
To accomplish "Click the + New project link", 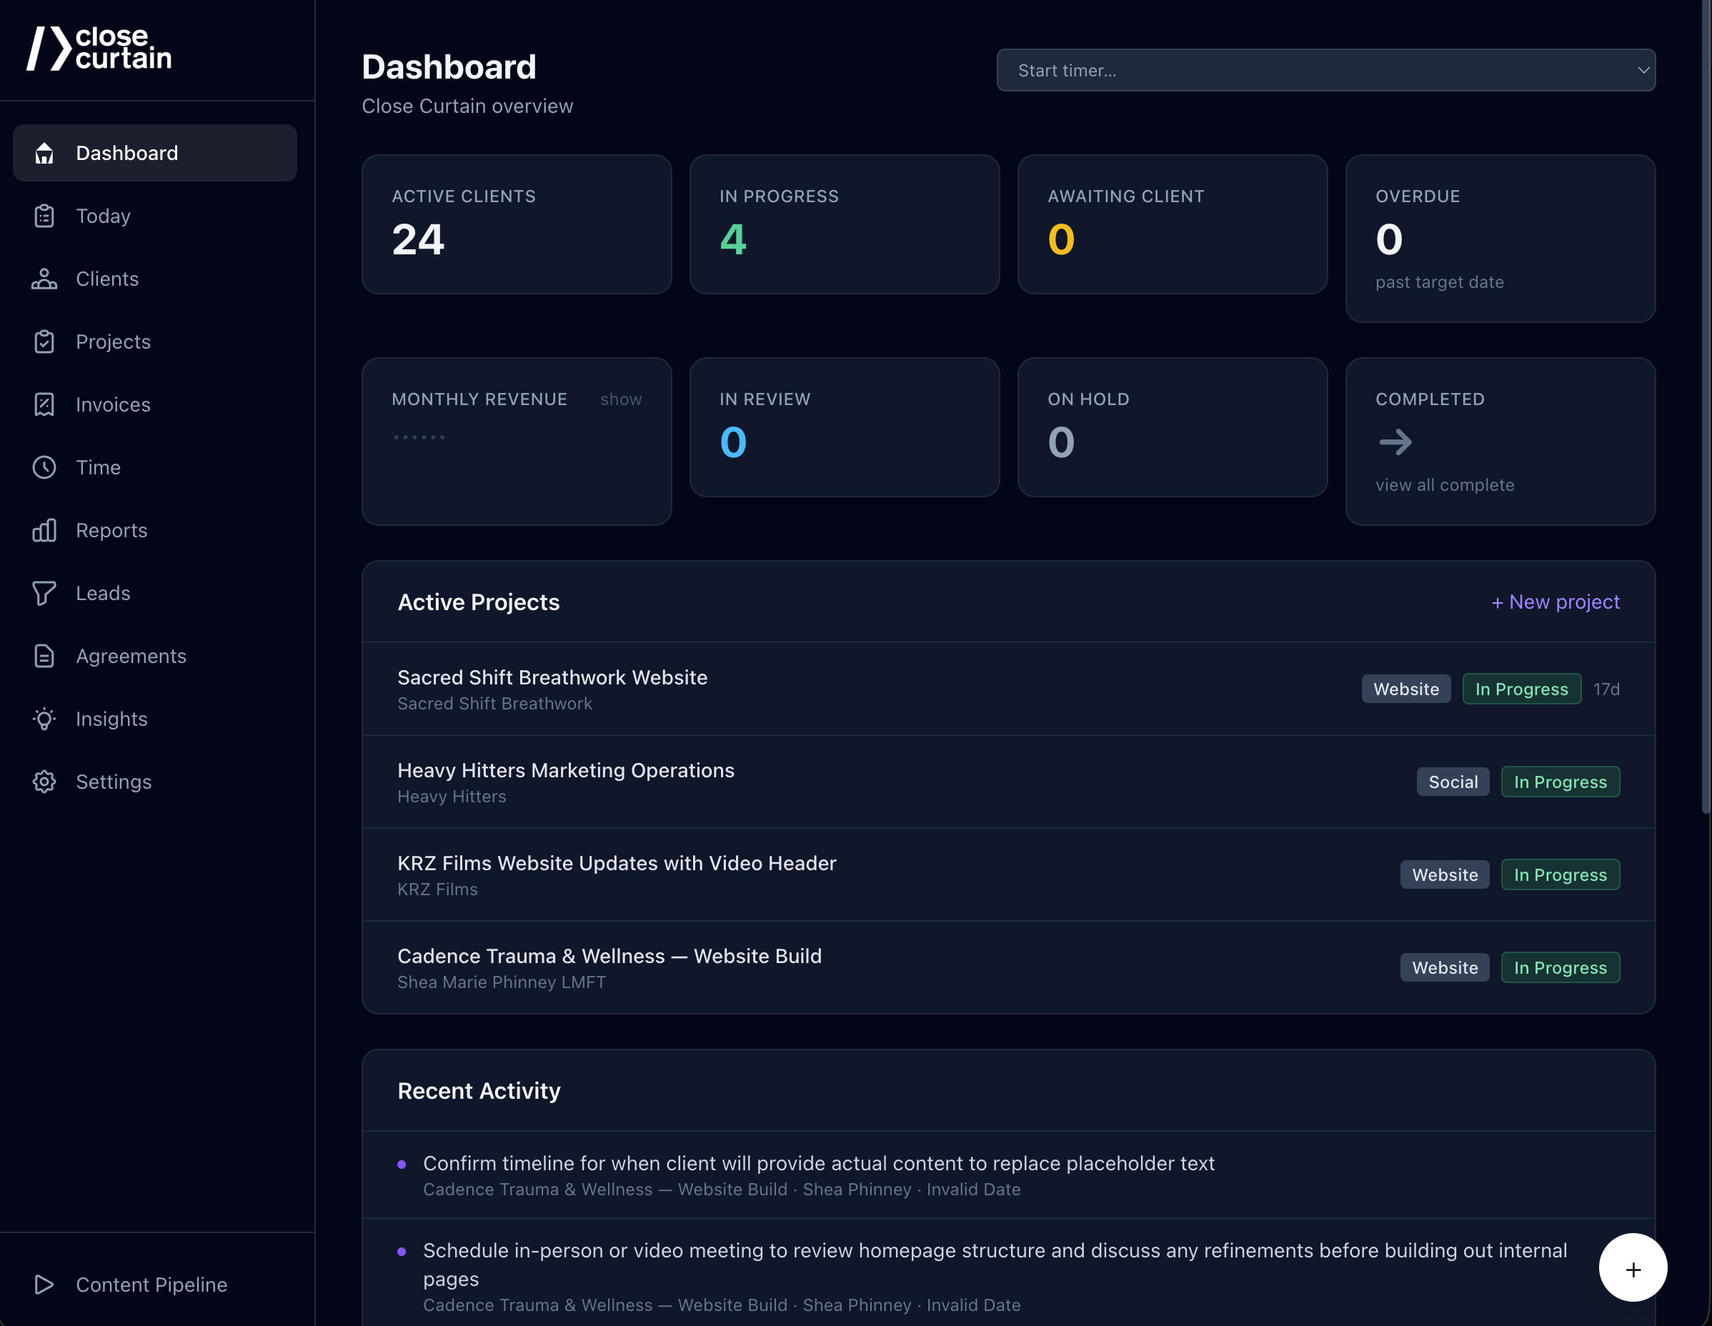I will click(x=1556, y=602).
